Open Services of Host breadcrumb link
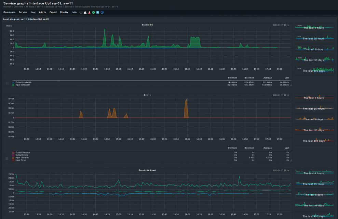The width and height of the screenshot is (338, 219). [x=54, y=6]
